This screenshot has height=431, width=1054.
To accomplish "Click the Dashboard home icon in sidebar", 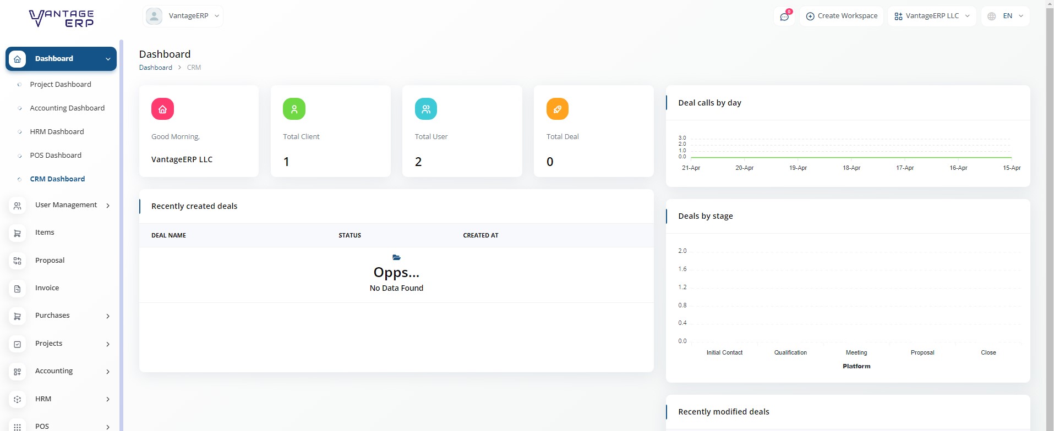I will click(18, 59).
